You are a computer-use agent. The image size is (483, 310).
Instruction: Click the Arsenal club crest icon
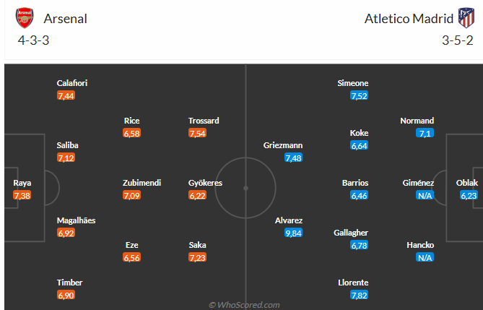click(24, 18)
